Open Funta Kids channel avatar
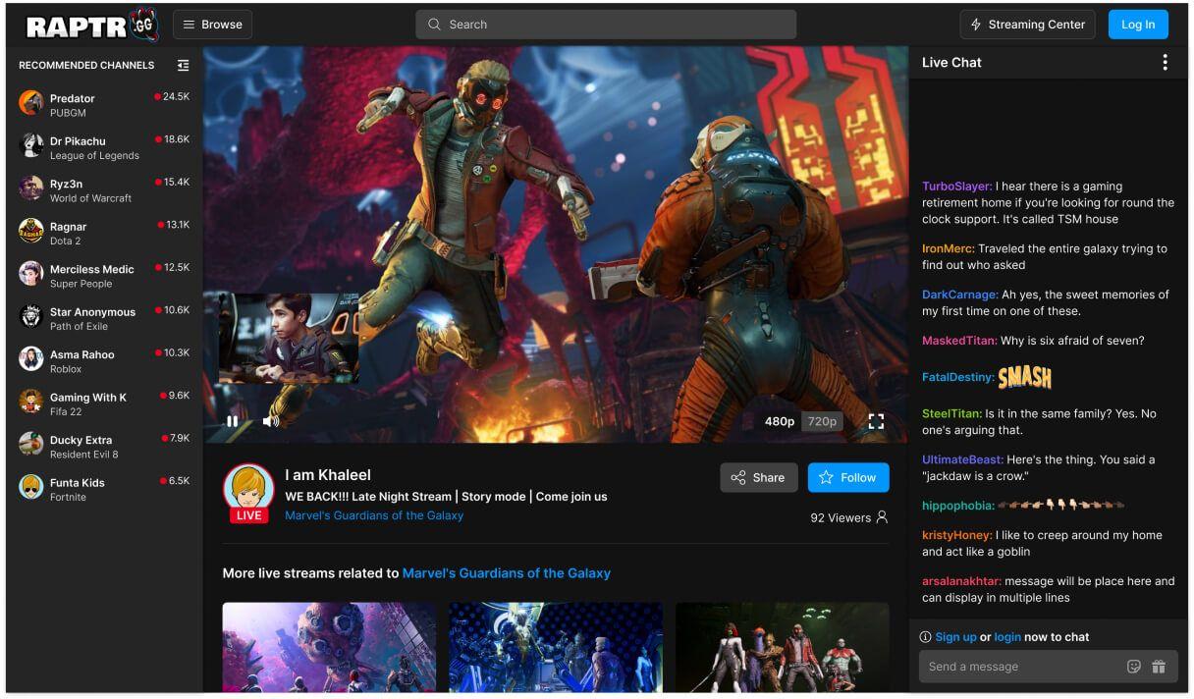 click(x=31, y=487)
